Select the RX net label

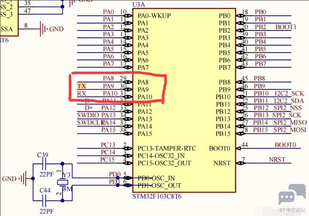(x=81, y=93)
